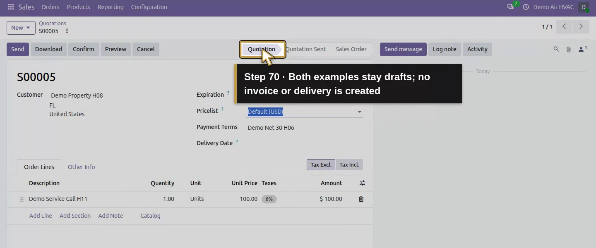Open the product Catalog

pyautogui.click(x=150, y=216)
